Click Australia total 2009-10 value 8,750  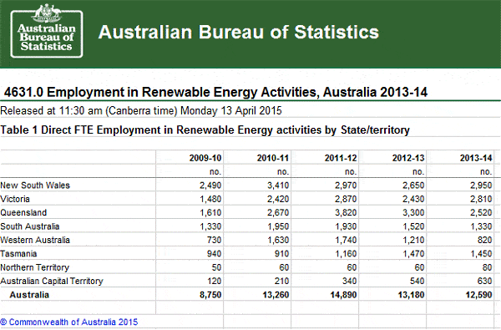(210, 295)
